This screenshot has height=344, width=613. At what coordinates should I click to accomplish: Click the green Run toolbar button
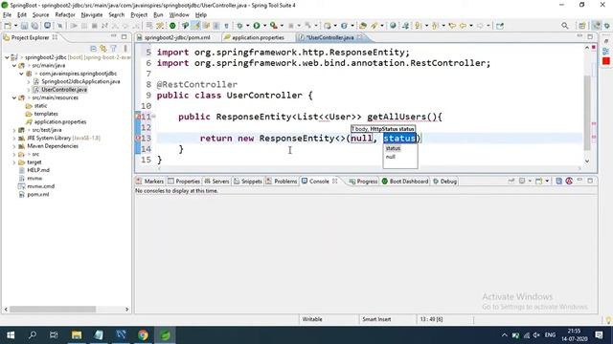[x=257, y=26]
